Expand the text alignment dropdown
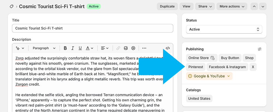This screenshot has height=112, width=273. pyautogui.click(x=105, y=48)
